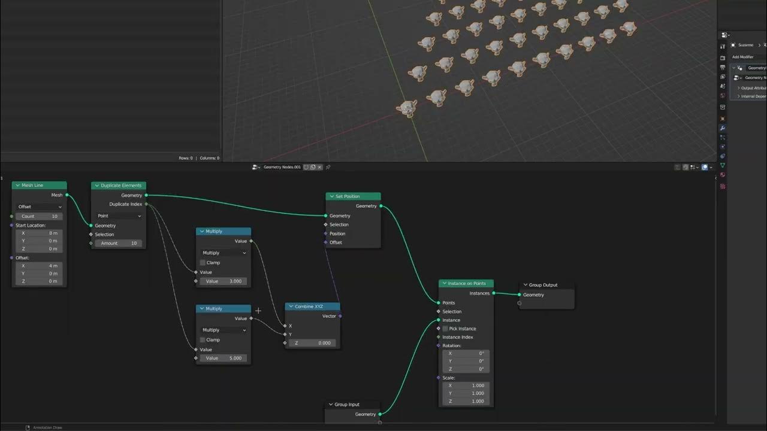Open the Tool properties tab

click(723, 46)
